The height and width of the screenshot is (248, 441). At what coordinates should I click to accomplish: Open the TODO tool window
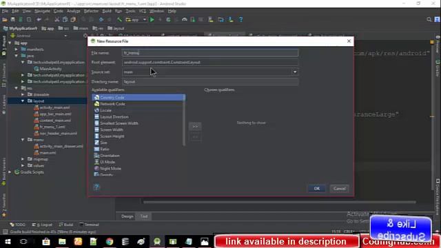tap(17, 225)
